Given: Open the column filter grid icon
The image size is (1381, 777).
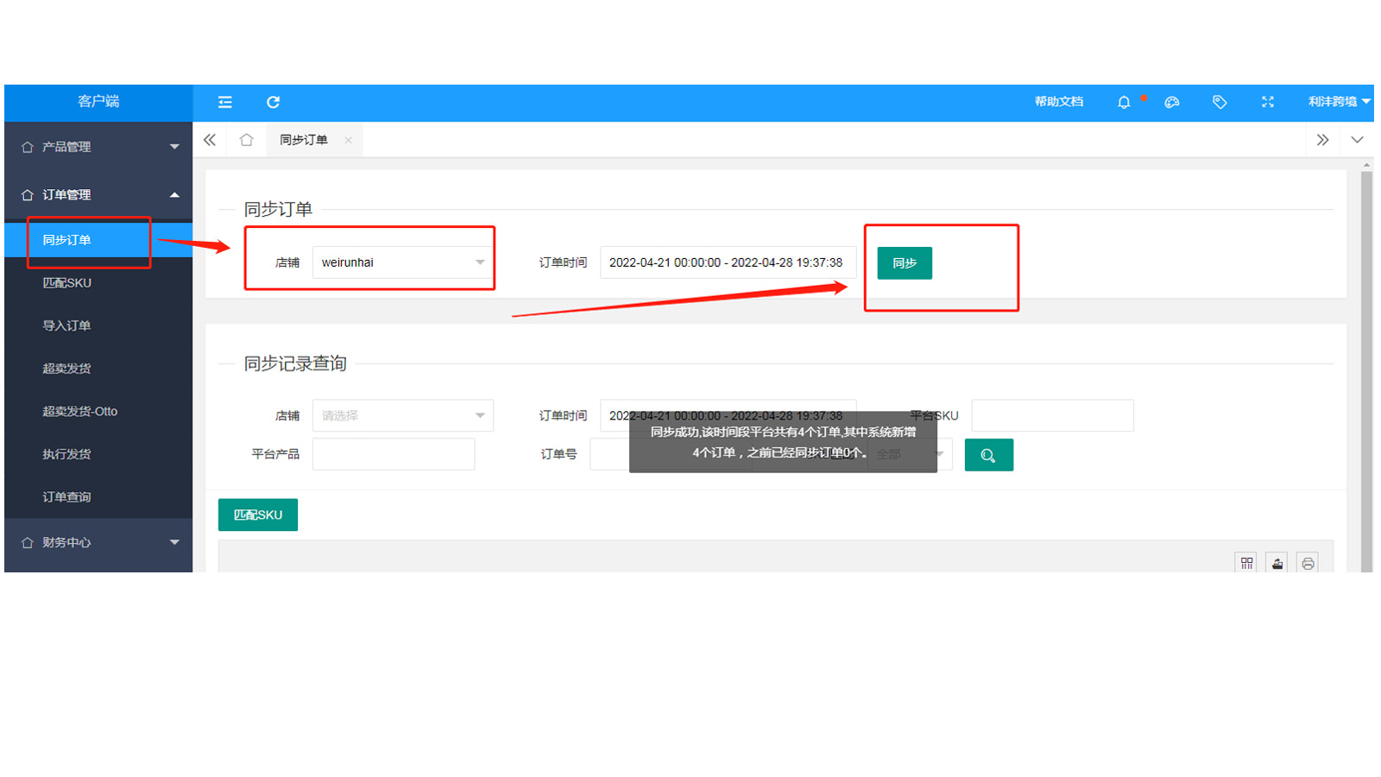Looking at the screenshot, I should click(x=1246, y=563).
